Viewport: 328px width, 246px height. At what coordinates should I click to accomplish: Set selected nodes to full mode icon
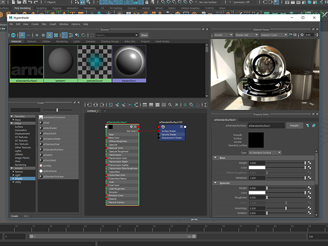coord(157,105)
